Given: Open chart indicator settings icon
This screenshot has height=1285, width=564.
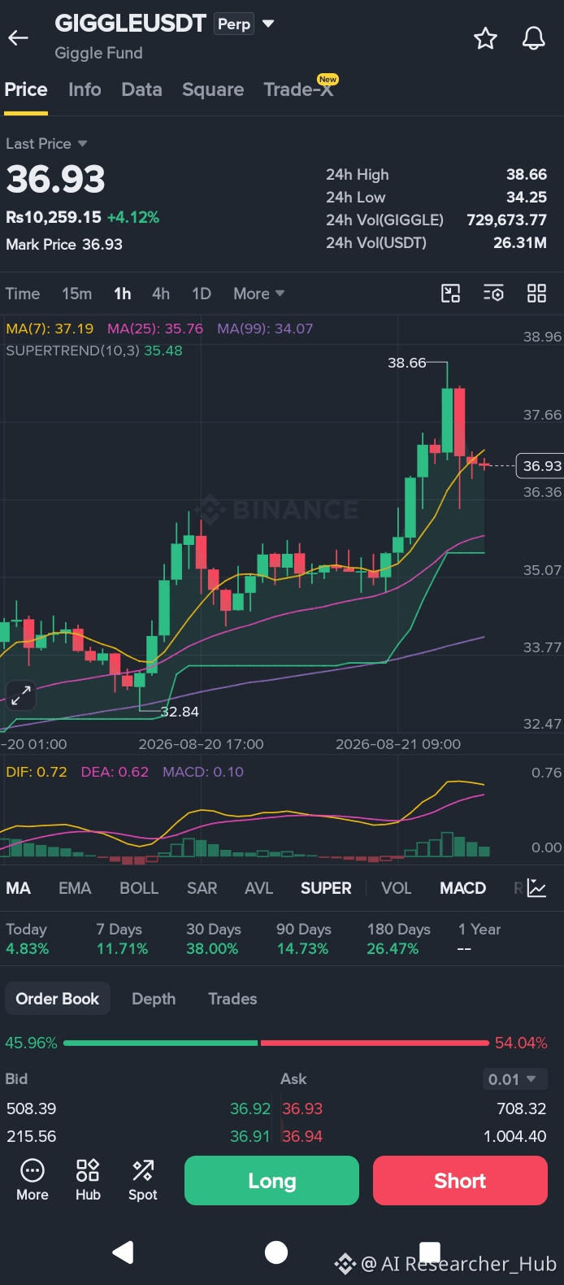Looking at the screenshot, I should (x=493, y=294).
